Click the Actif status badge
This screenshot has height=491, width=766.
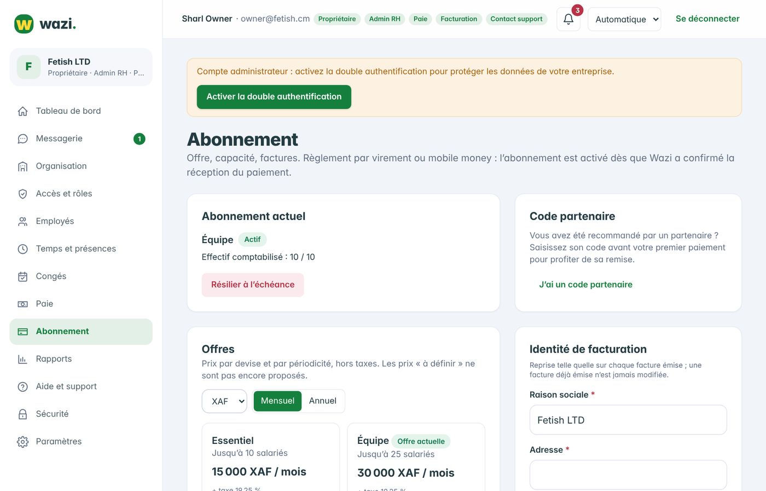252,240
